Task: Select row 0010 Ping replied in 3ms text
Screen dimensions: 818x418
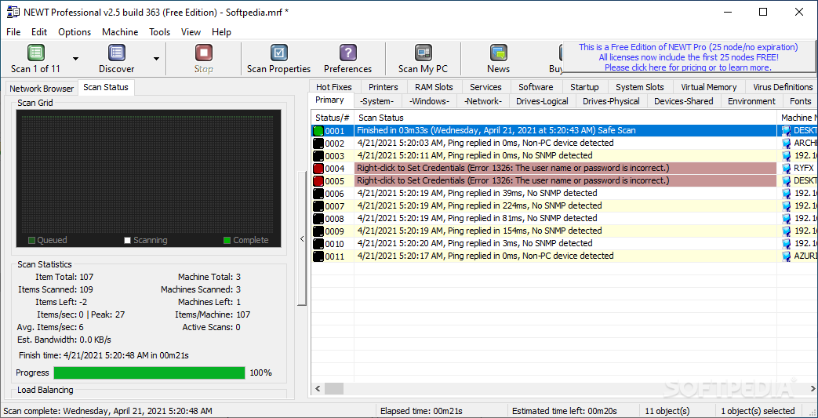Action: pos(474,243)
